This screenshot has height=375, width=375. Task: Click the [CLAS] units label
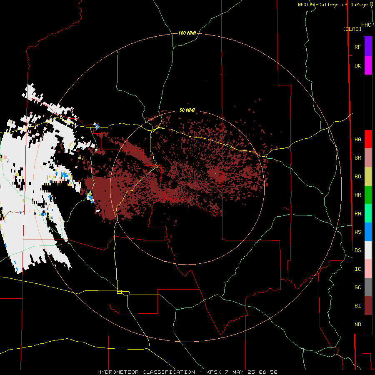[352, 29]
